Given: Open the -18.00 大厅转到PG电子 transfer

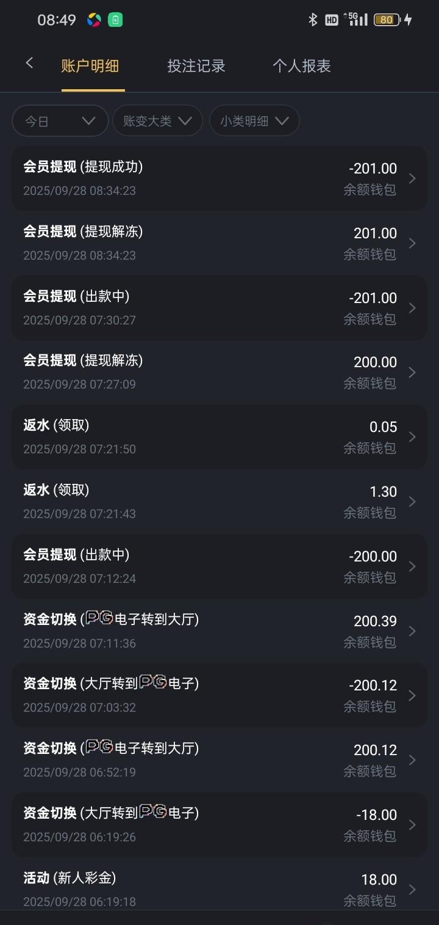Looking at the screenshot, I should pyautogui.click(x=219, y=824).
